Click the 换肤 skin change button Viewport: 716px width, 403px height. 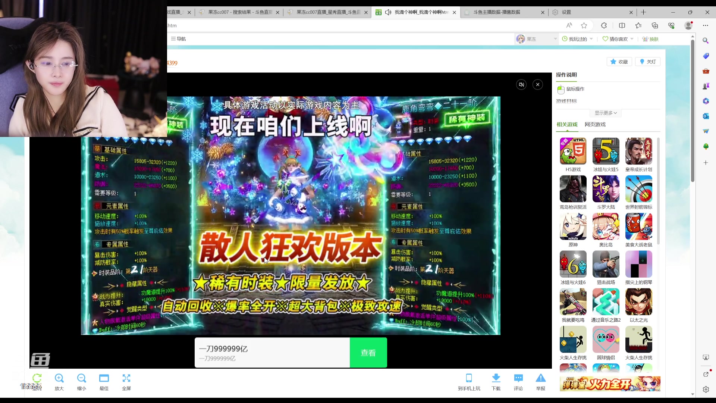(x=650, y=39)
